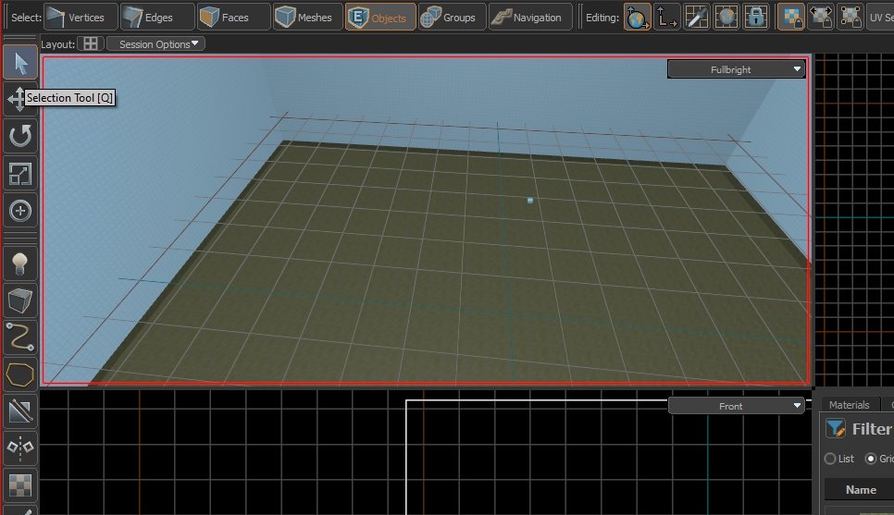Expand the Session Options menu
Screen dimensions: 894x515
tap(155, 44)
